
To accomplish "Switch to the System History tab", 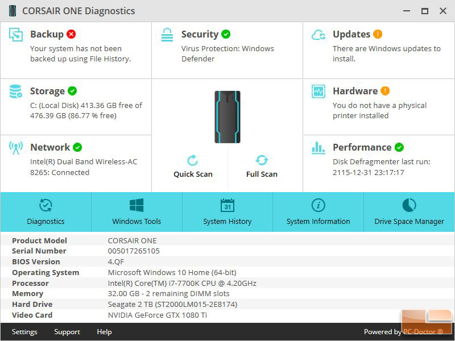I will [227, 212].
